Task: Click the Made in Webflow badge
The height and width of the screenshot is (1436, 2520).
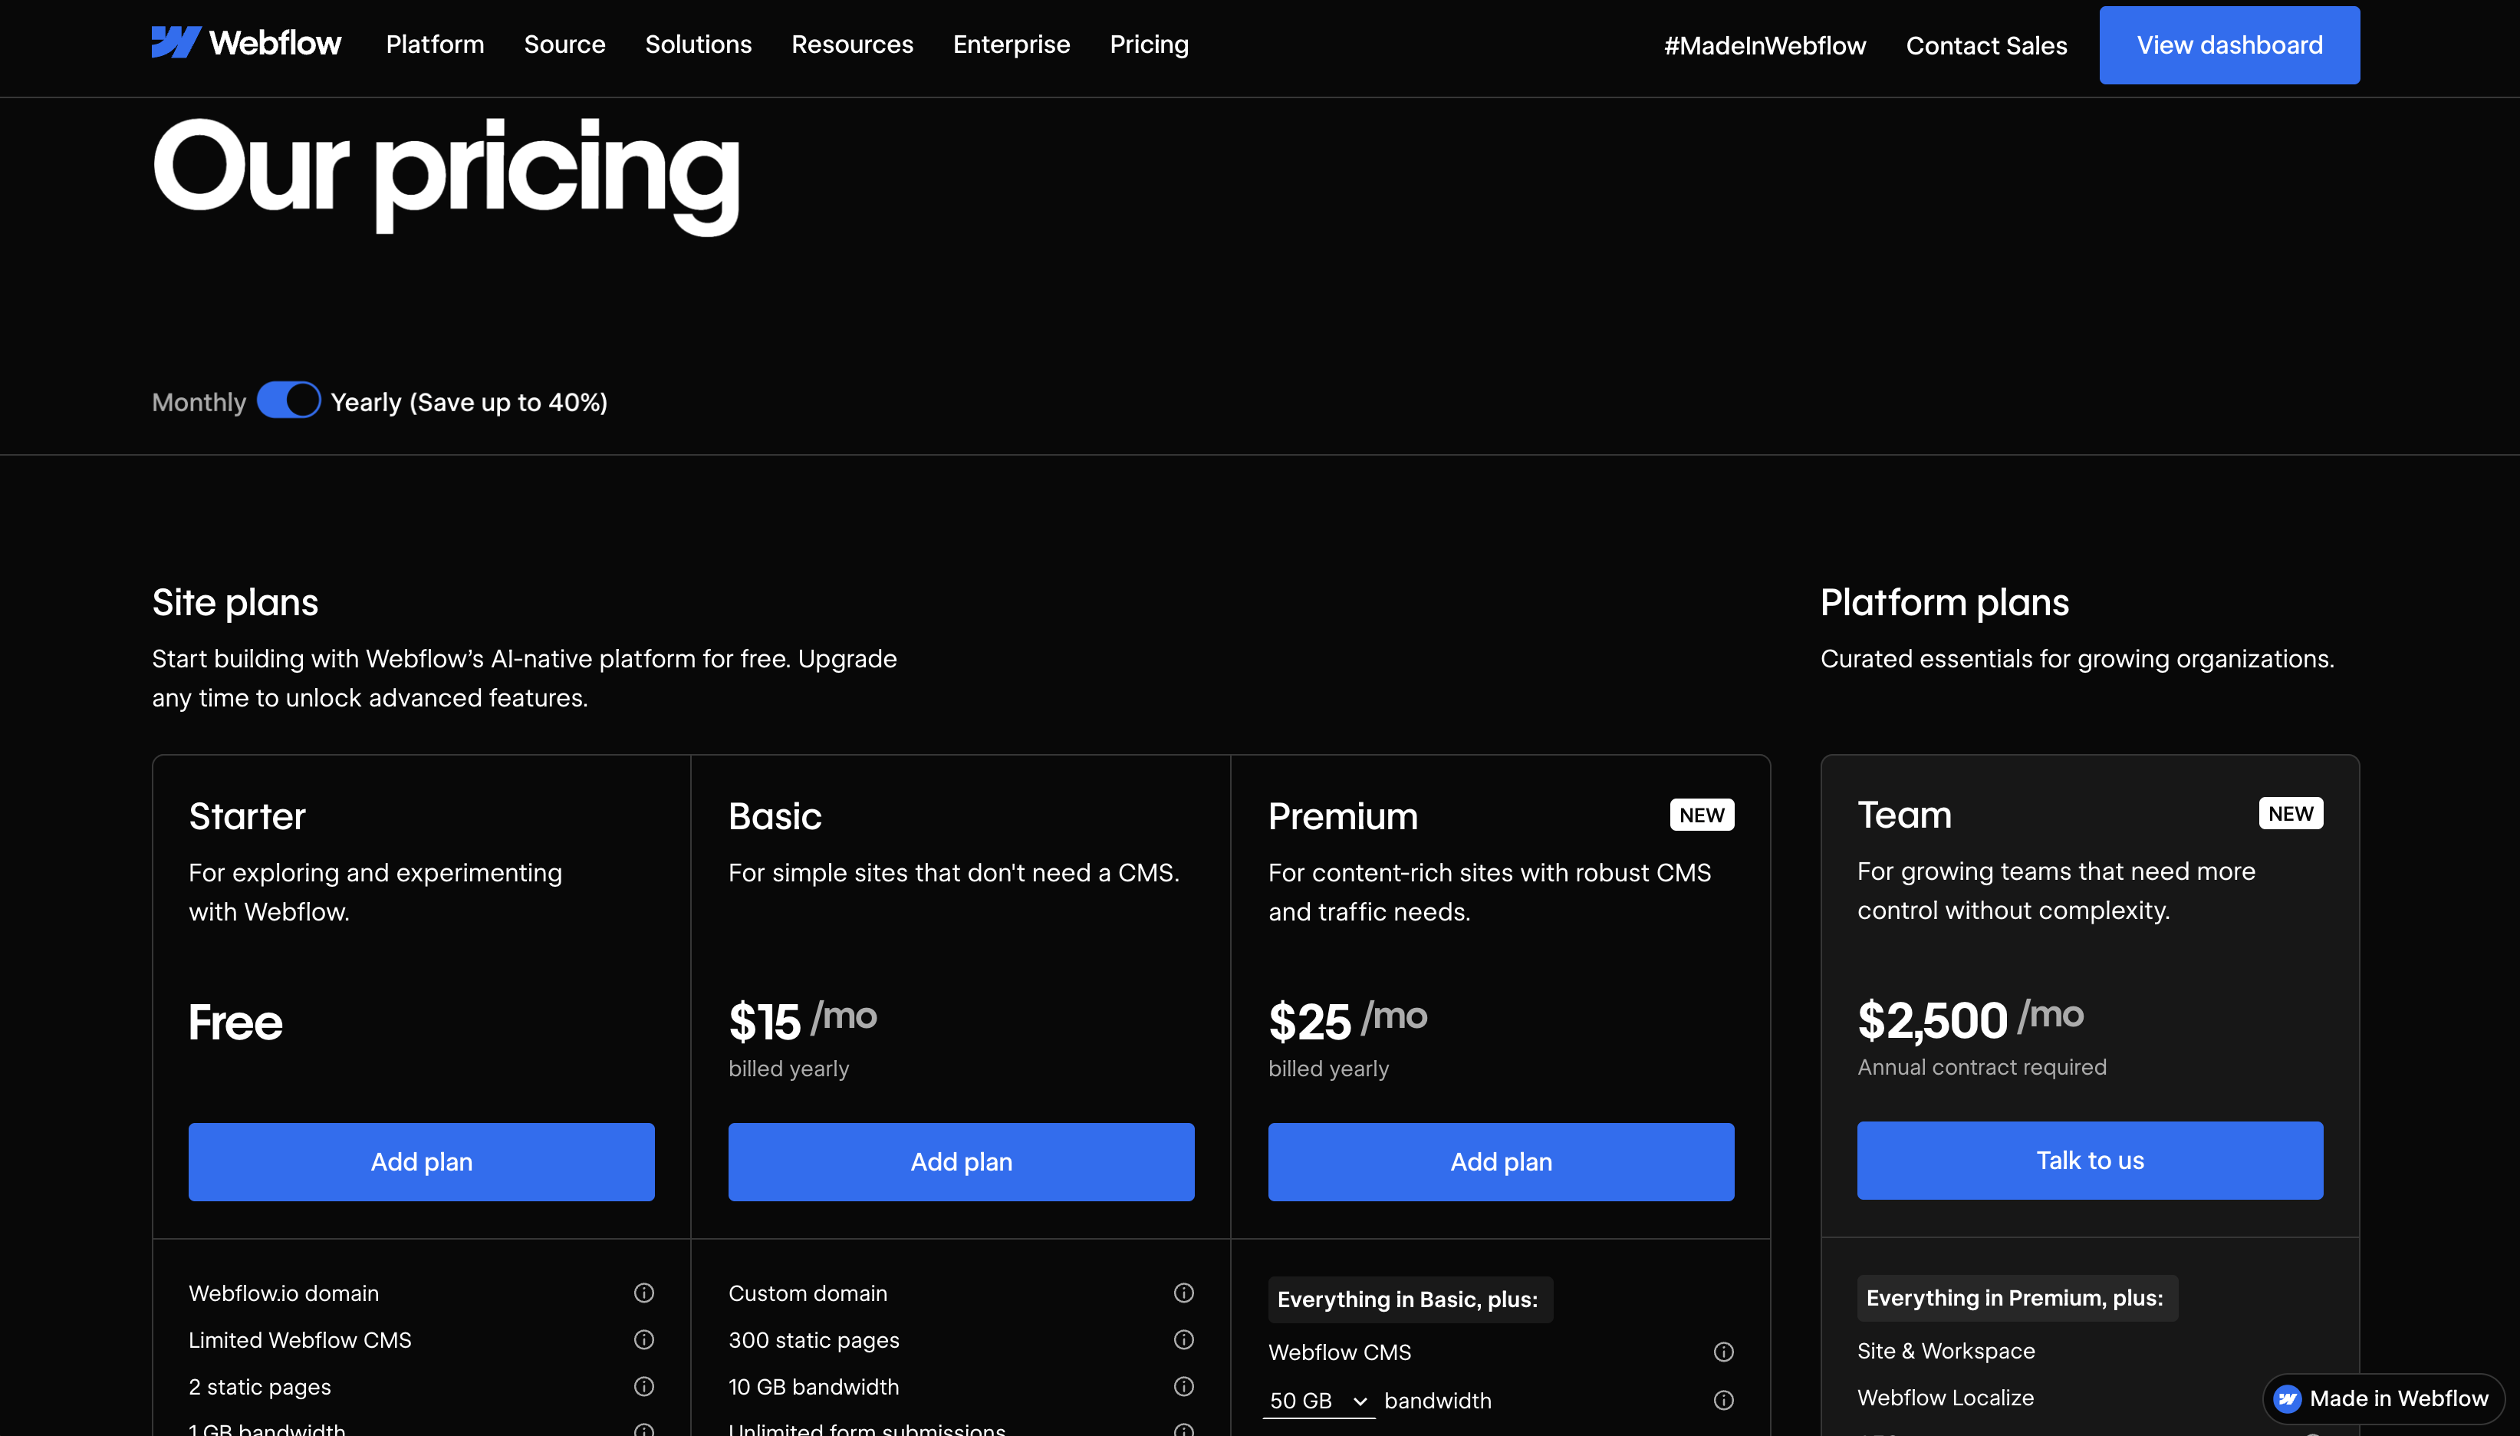Action: tap(2384, 1398)
